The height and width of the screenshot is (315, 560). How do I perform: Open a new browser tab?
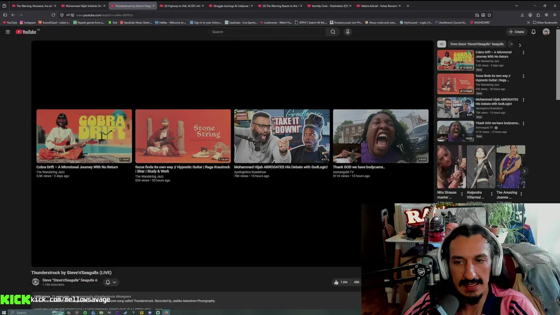point(408,6)
